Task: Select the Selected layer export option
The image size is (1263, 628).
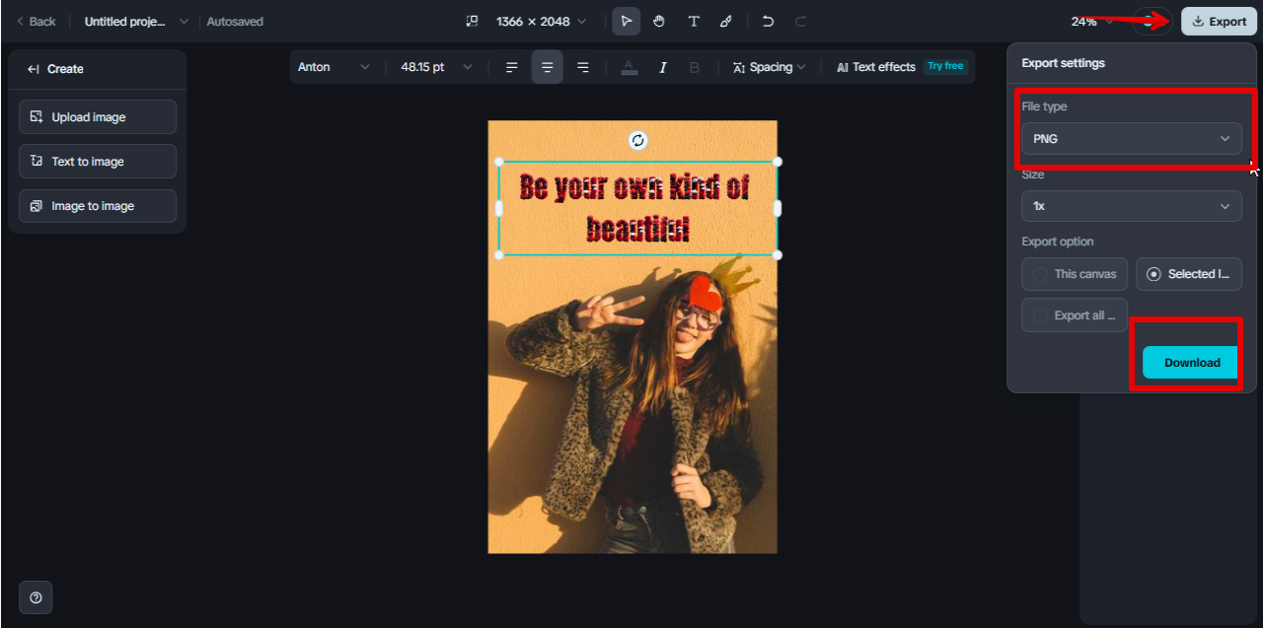Action: coord(1188,274)
